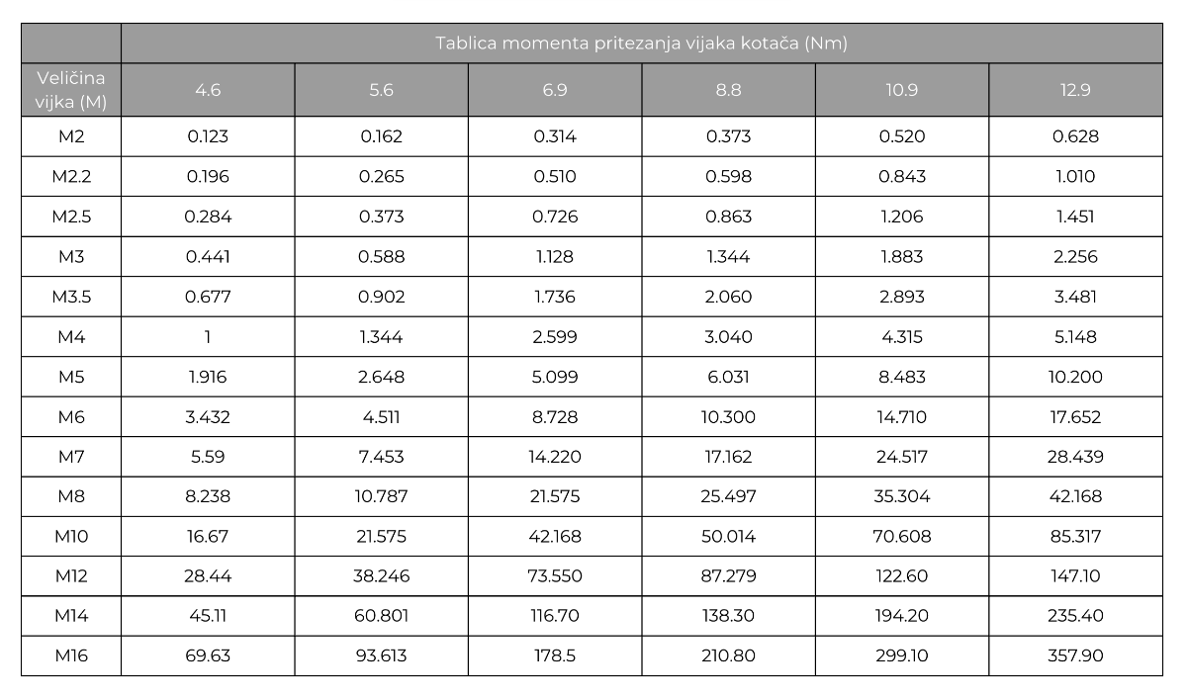Click the cell with value 50.014

pyautogui.click(x=728, y=536)
